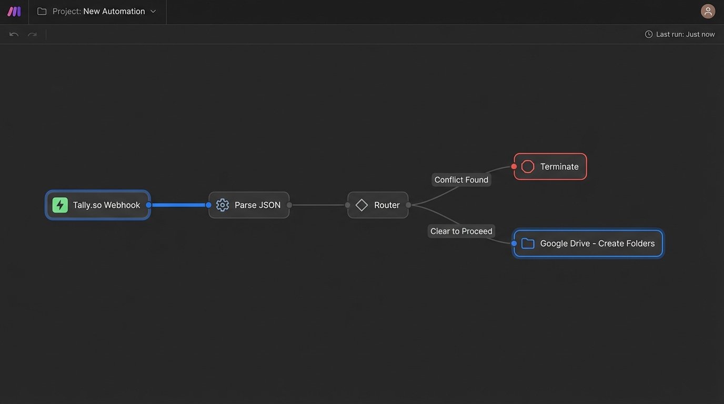Open the user account avatar menu
Screen dimensions: 724x404
click(708, 11)
